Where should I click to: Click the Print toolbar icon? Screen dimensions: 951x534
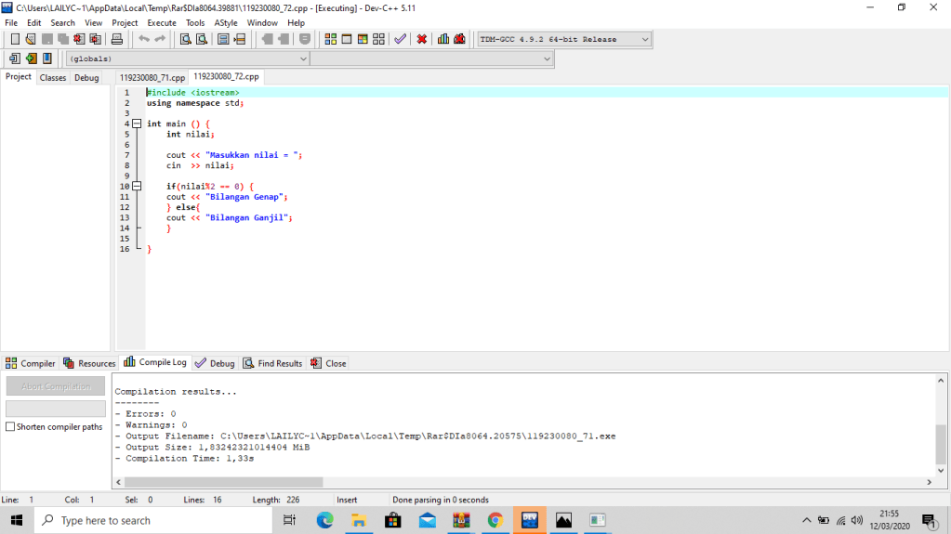coord(117,39)
